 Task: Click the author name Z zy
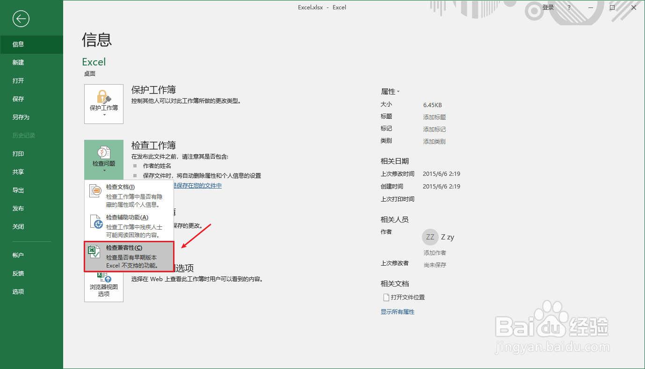pos(448,237)
